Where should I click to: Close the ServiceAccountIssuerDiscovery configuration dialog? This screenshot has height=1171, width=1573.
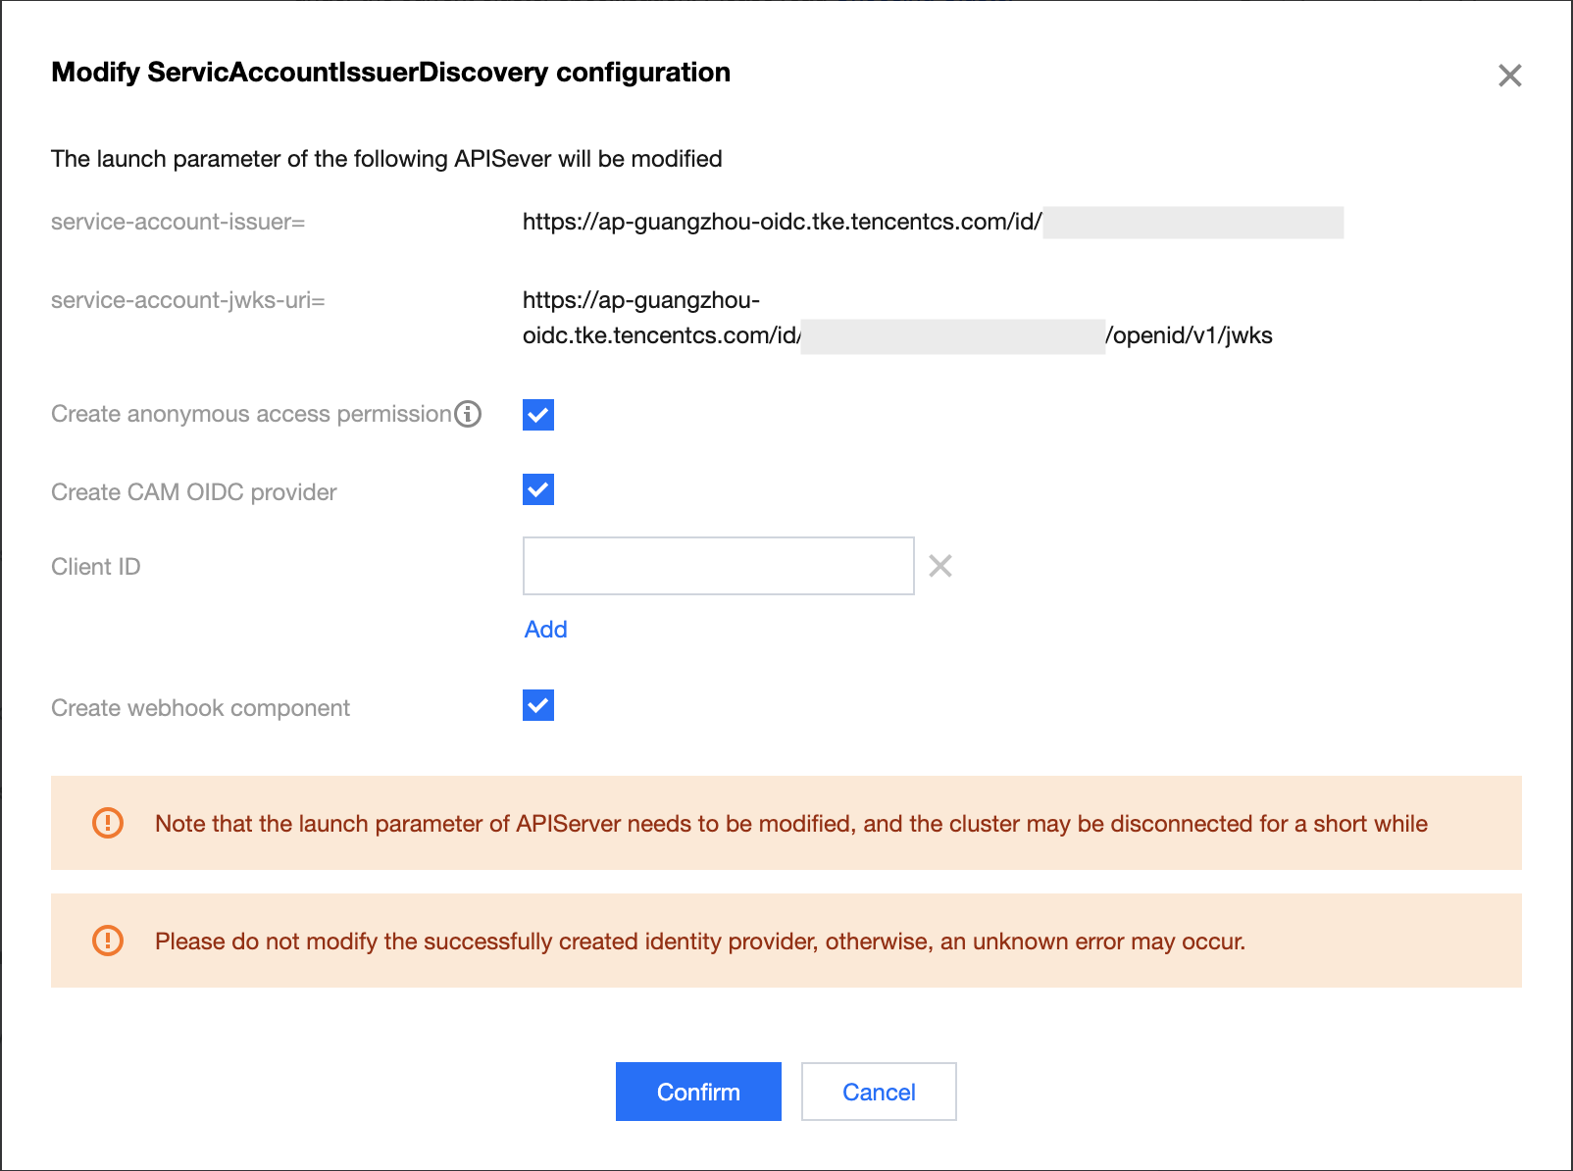[1509, 76]
